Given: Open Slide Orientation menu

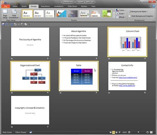Looking at the screenshot, I should click(14, 14).
